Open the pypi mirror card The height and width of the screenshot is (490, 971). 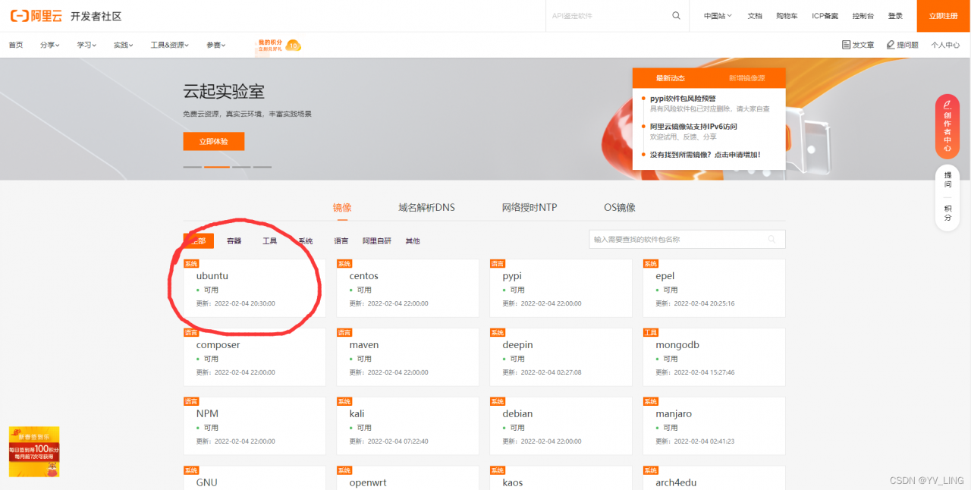pos(561,288)
